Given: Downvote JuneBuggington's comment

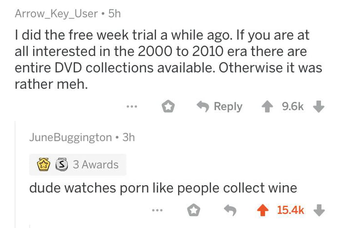Looking at the screenshot, I should pos(319,210).
